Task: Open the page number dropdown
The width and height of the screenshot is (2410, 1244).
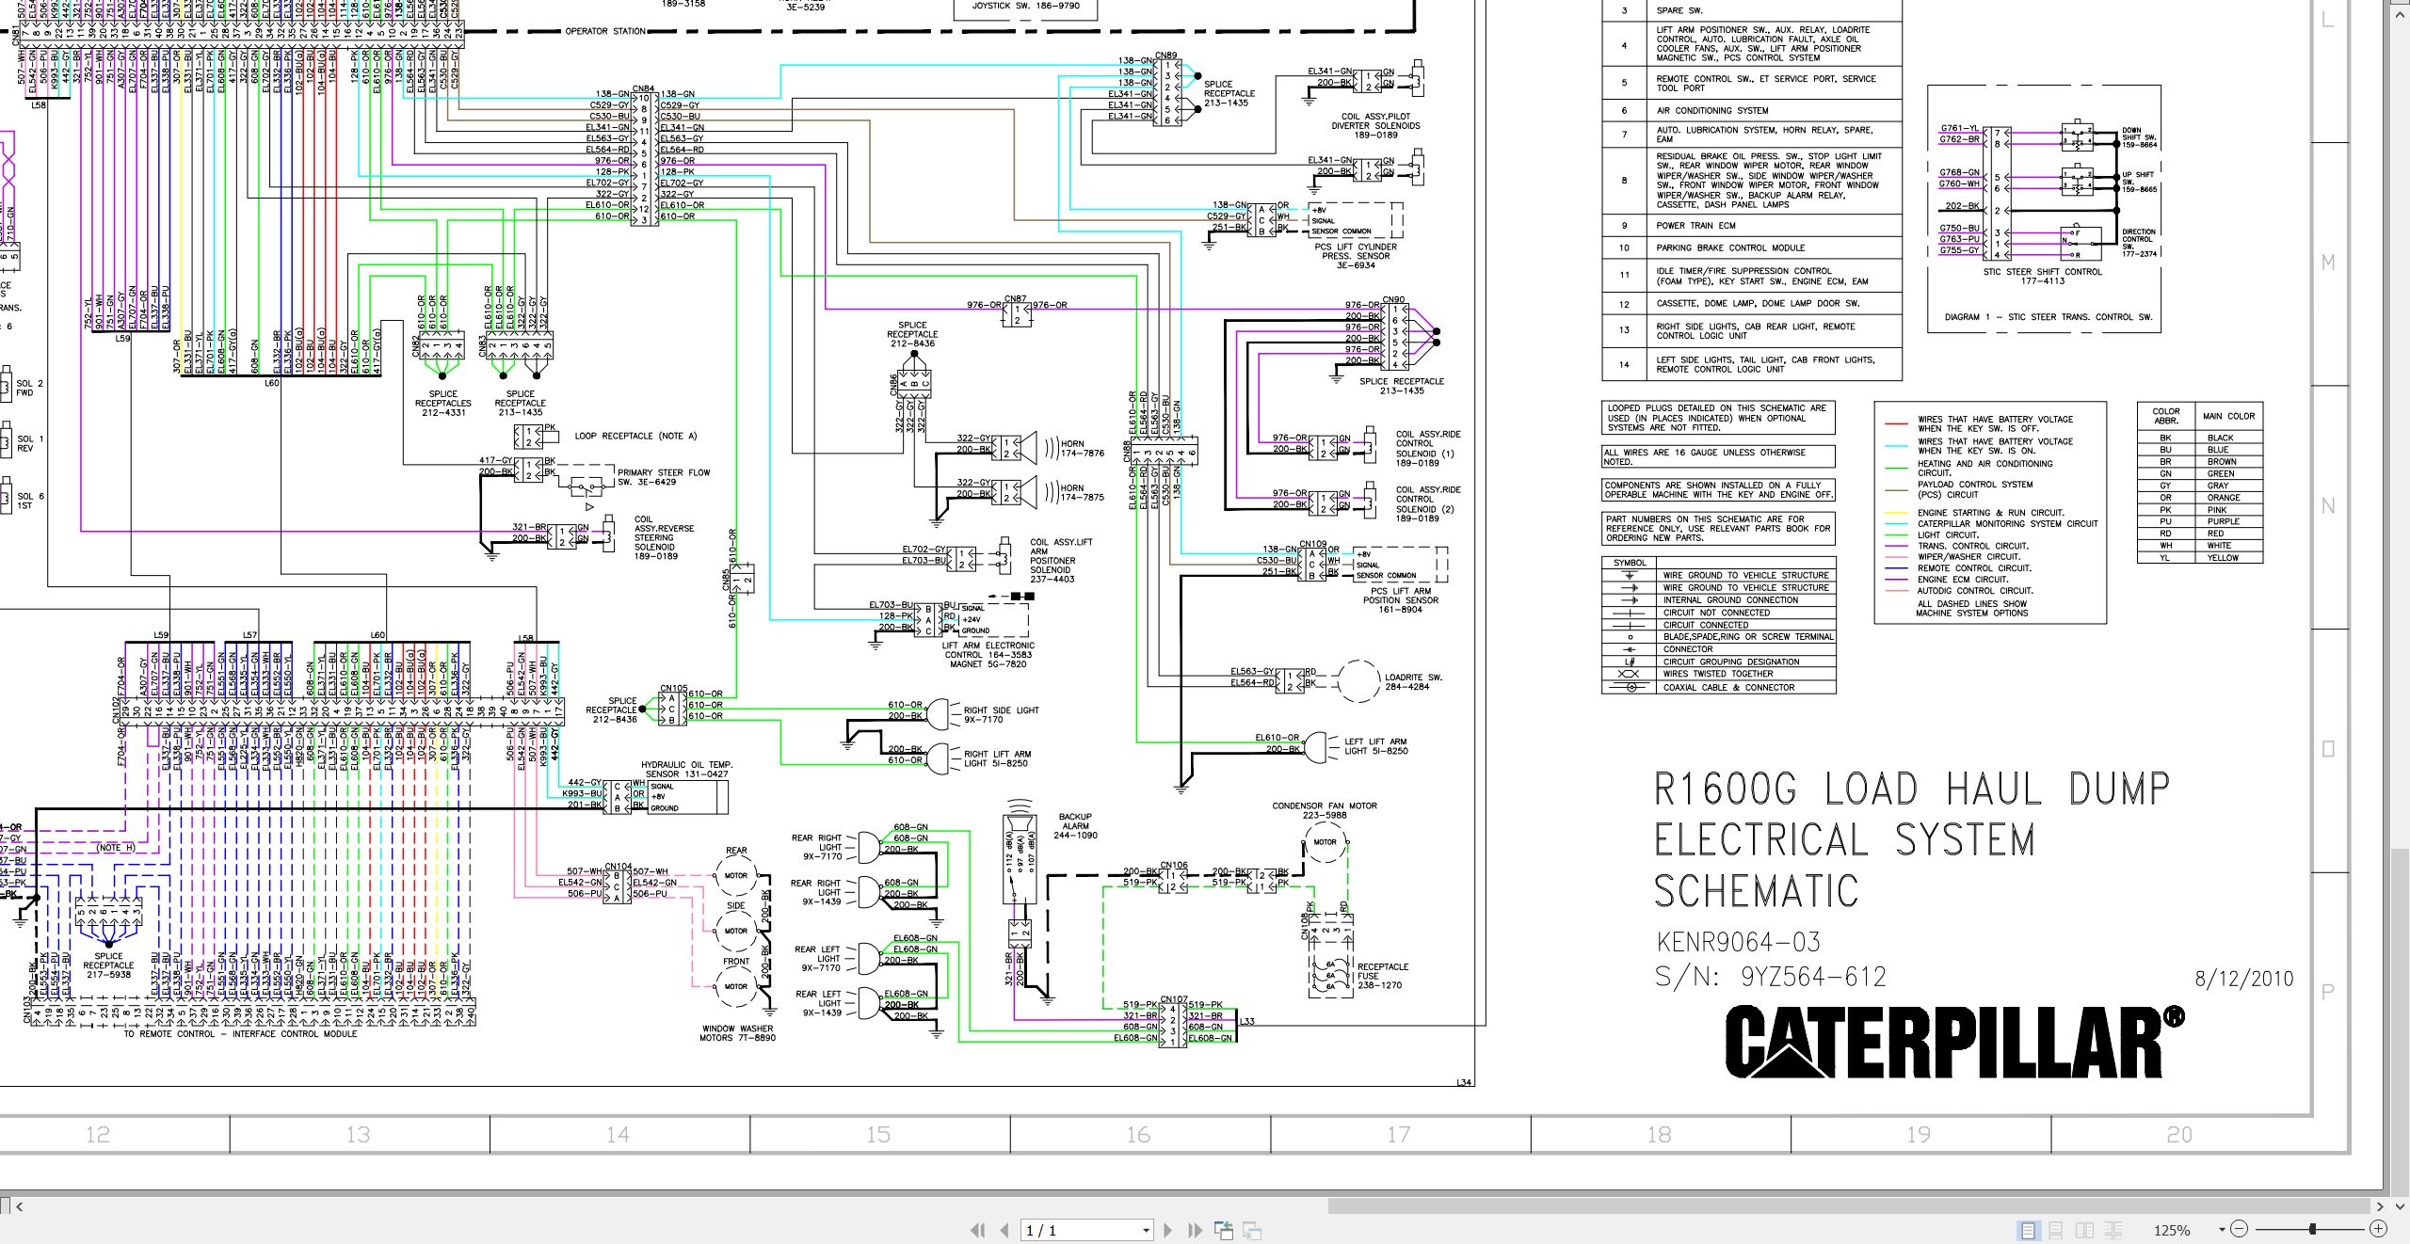Action: click(x=1146, y=1230)
